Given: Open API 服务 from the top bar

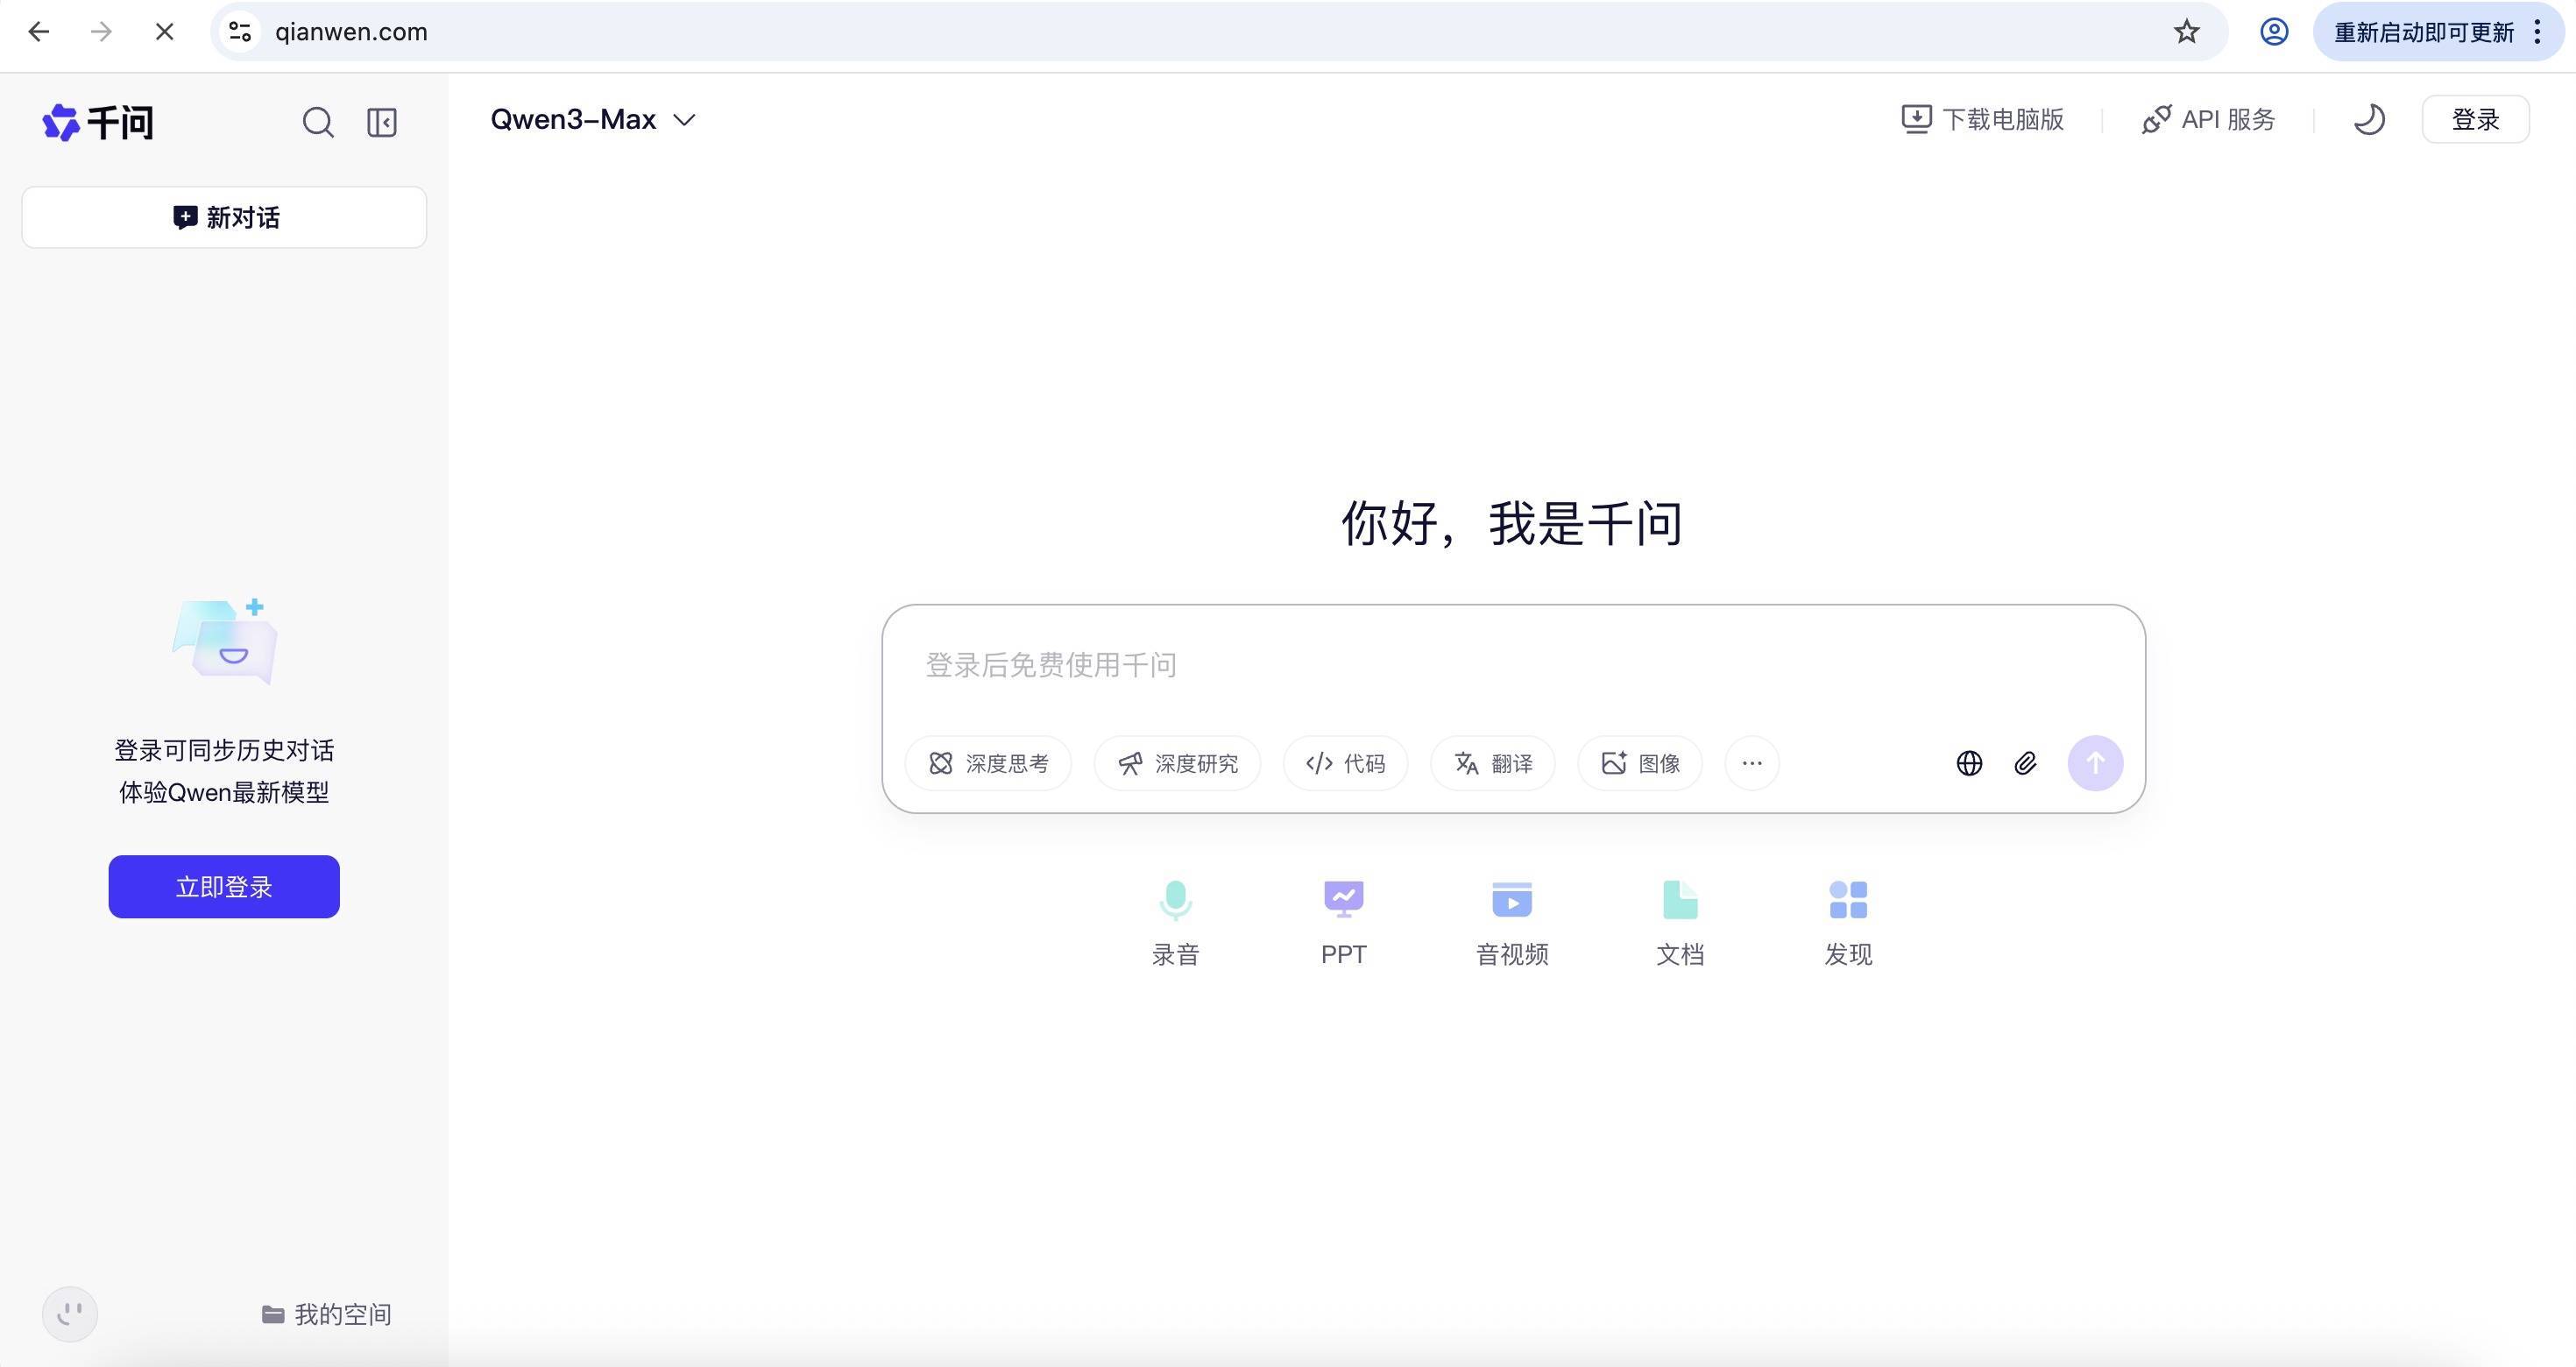Looking at the screenshot, I should 2208,119.
